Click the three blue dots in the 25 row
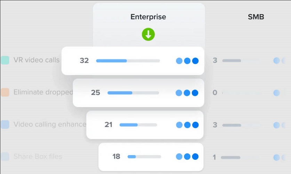This screenshot has width=291, height=174. tap(187, 93)
